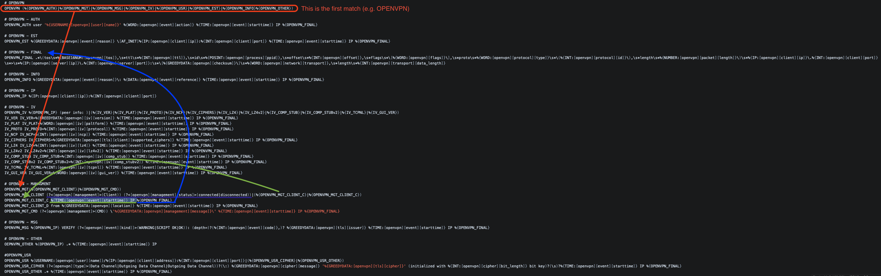Click the '# OPENVPN - OTHER' comment line
Screen dimensions: 881x276
click(x=23, y=239)
